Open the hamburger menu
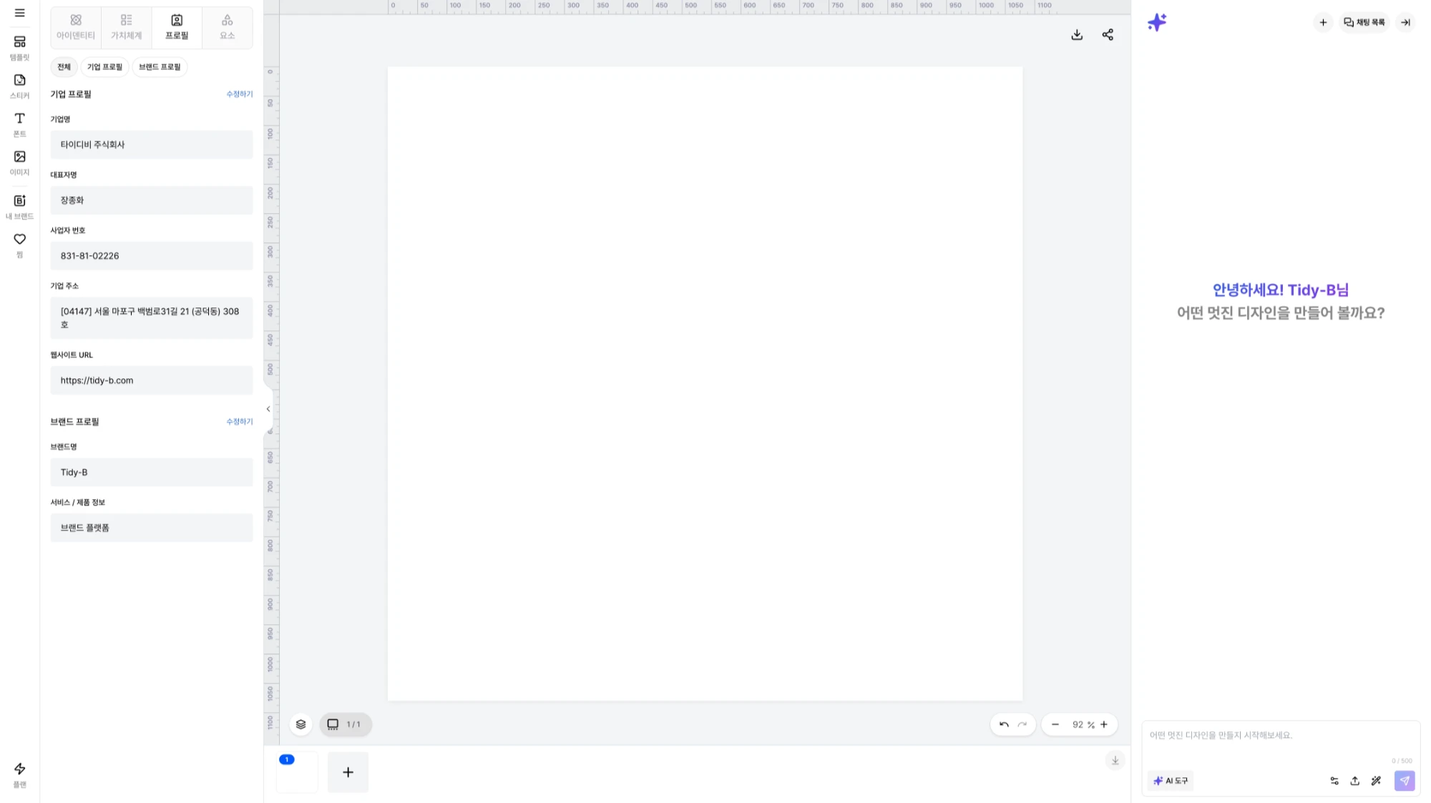This screenshot has width=1431, height=803. (x=19, y=13)
